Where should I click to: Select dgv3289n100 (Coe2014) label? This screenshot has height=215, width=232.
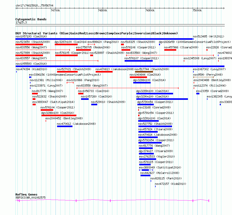point(152,91)
